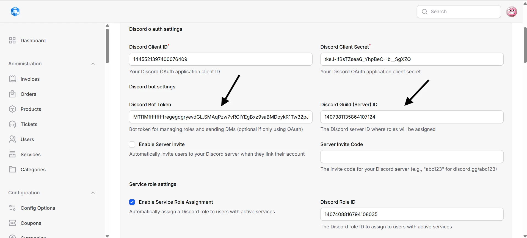The width and height of the screenshot is (527, 238).
Task: Uncheck Enable Service Role Assignment
Action: [132, 202]
